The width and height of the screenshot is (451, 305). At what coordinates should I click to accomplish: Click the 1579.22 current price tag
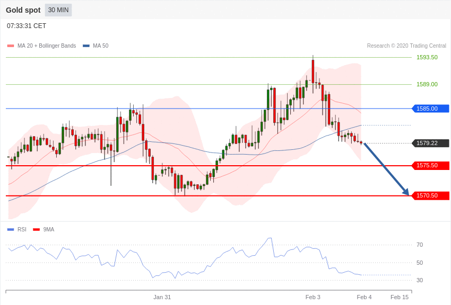coord(431,143)
